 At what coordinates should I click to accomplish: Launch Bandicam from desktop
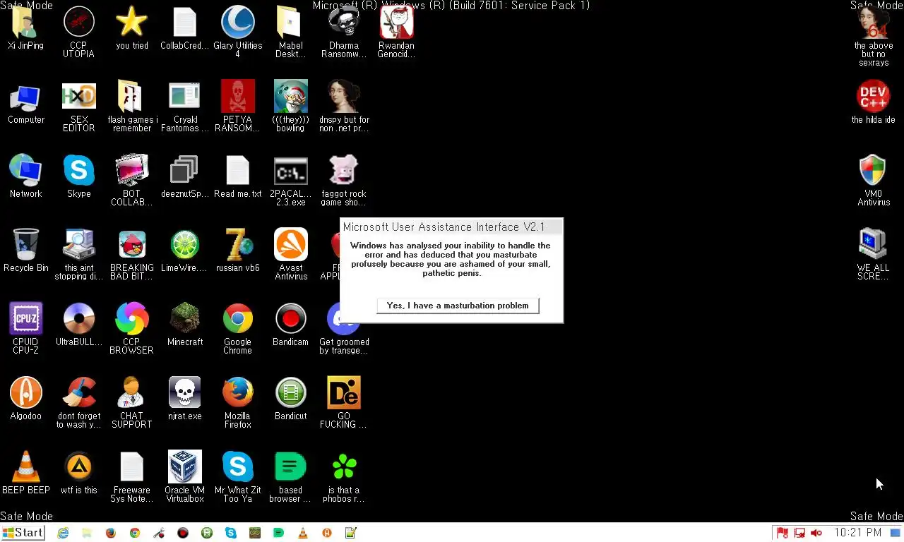[x=290, y=324]
